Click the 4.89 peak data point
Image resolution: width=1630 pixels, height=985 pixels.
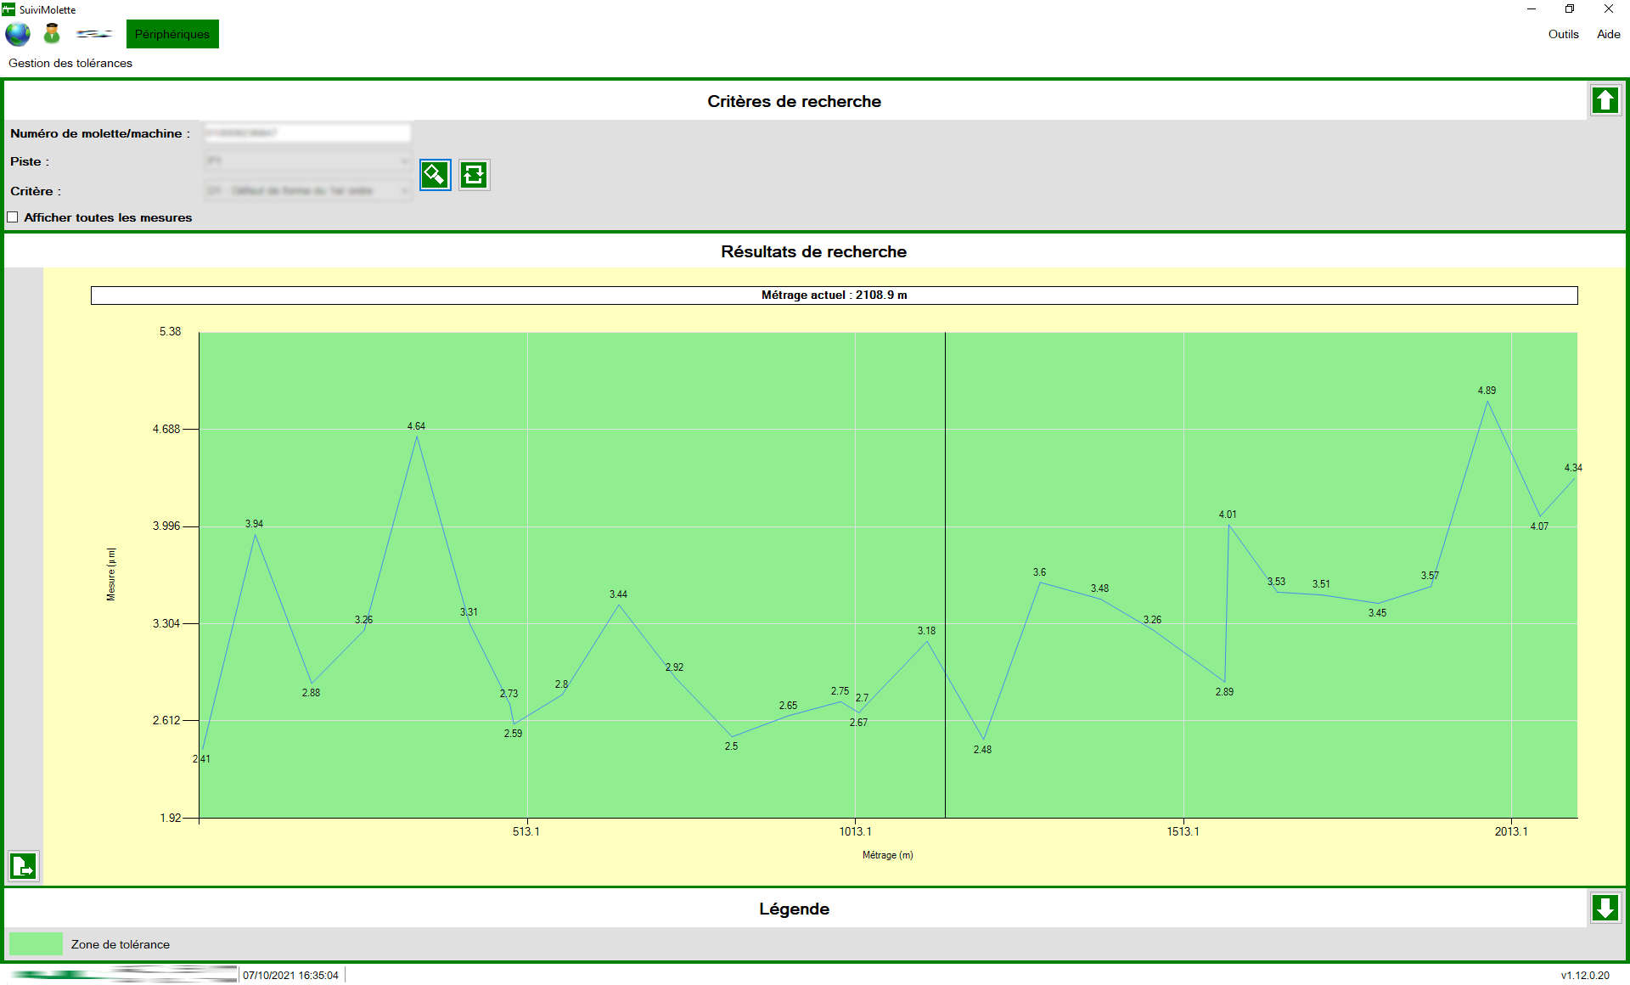tap(1487, 402)
